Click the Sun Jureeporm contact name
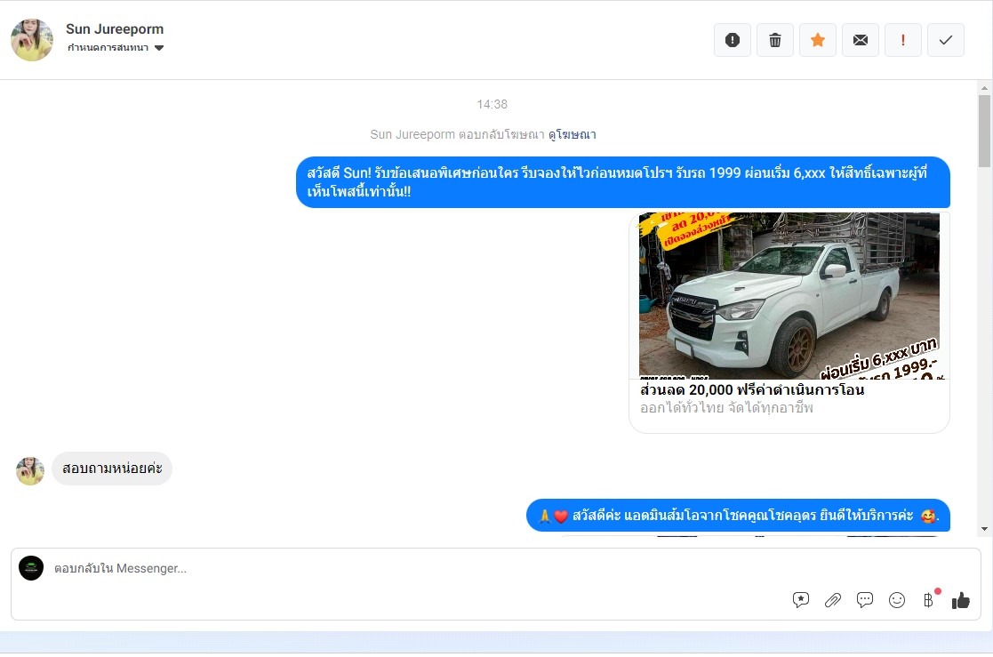 coord(115,29)
